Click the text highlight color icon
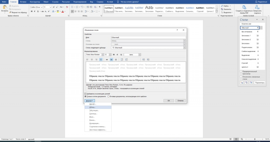 coord(58,12)
